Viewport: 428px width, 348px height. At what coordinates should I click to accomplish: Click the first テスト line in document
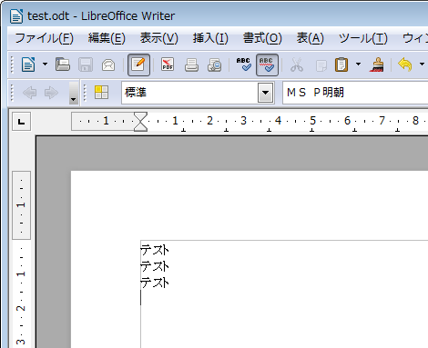coord(155,250)
